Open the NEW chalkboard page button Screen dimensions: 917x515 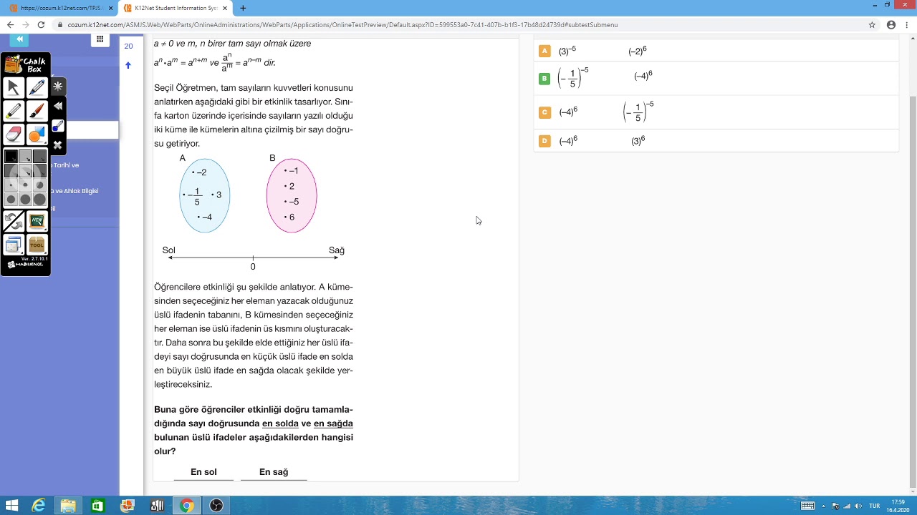37,222
